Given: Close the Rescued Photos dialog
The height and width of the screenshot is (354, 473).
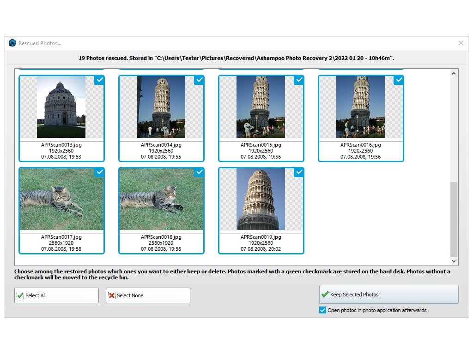Looking at the screenshot, I should [461, 43].
